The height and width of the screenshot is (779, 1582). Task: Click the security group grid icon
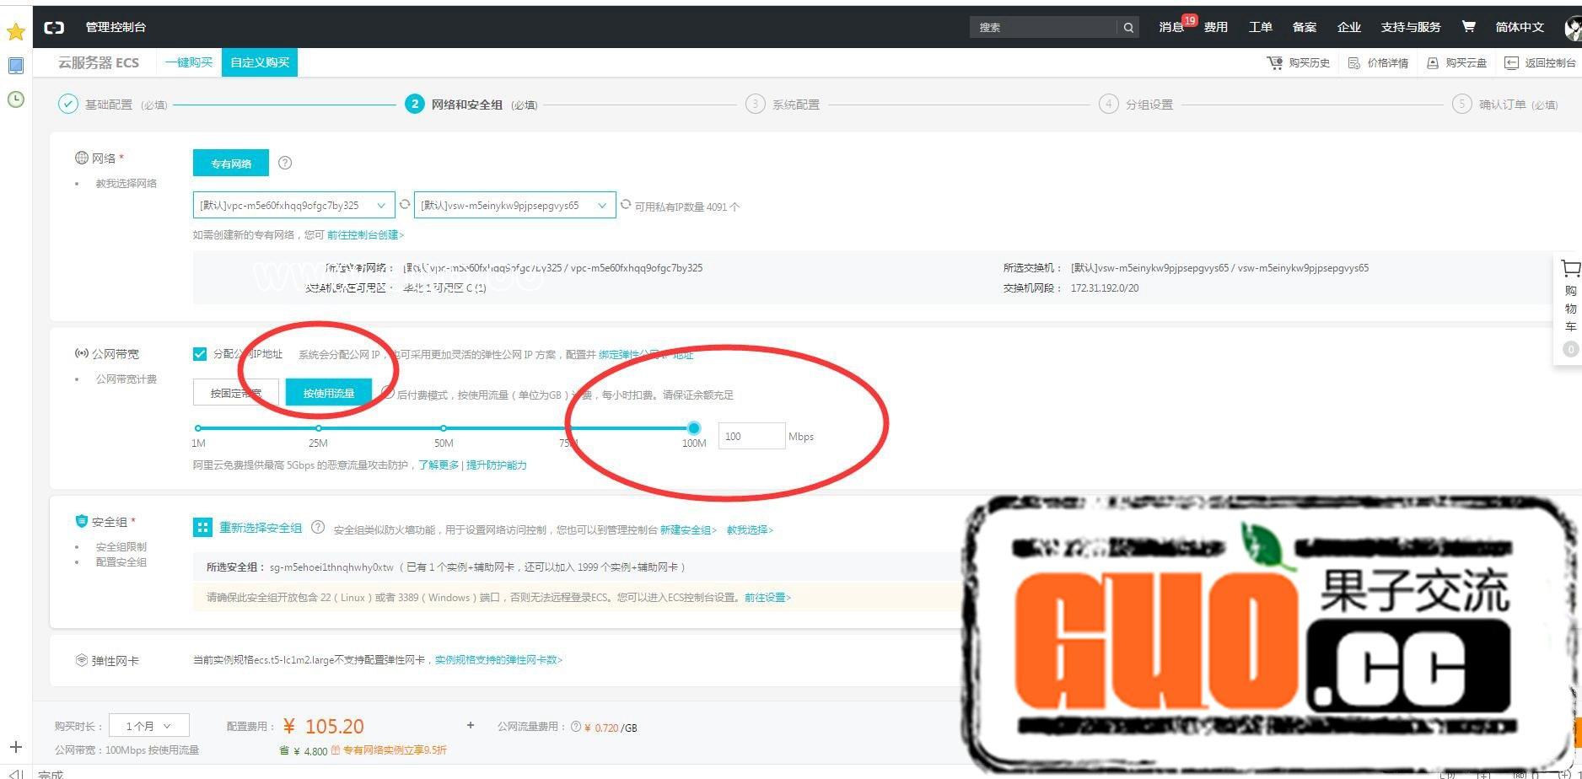click(202, 528)
